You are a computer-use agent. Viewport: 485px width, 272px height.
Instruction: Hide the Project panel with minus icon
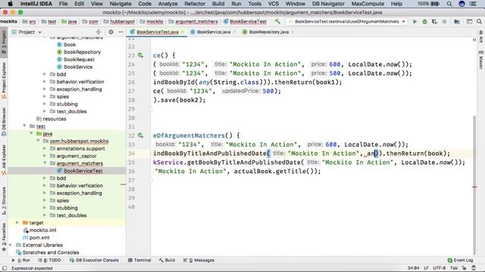(121, 32)
